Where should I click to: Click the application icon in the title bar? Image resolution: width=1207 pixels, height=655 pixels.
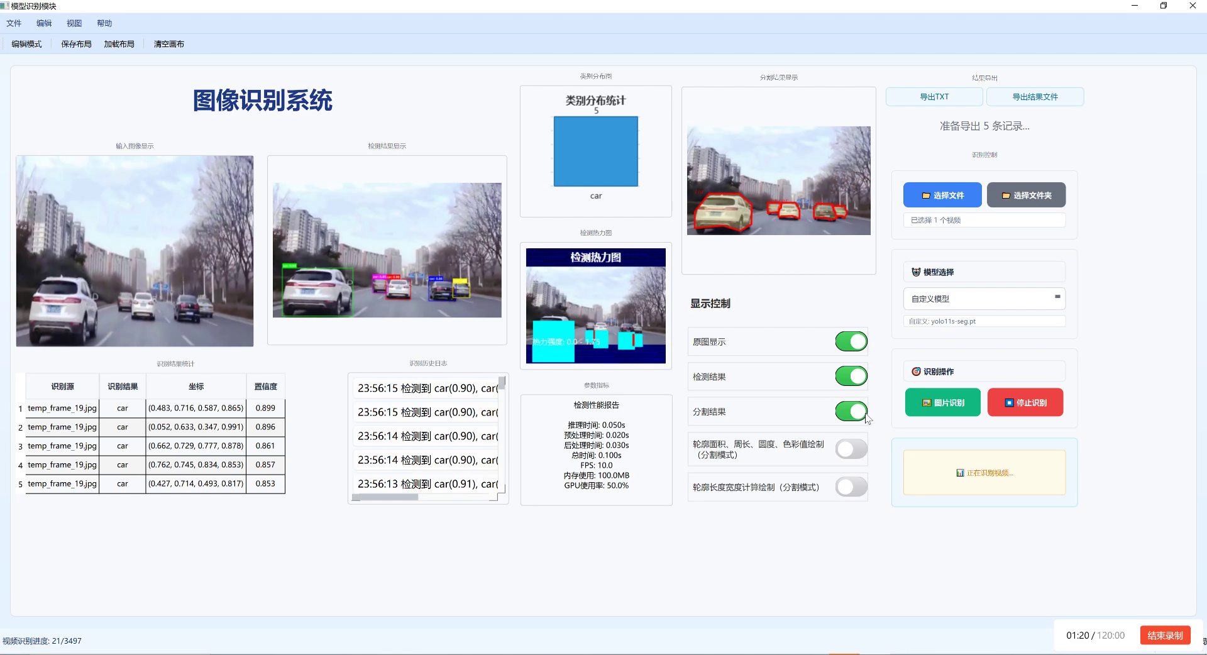[x=6, y=6]
